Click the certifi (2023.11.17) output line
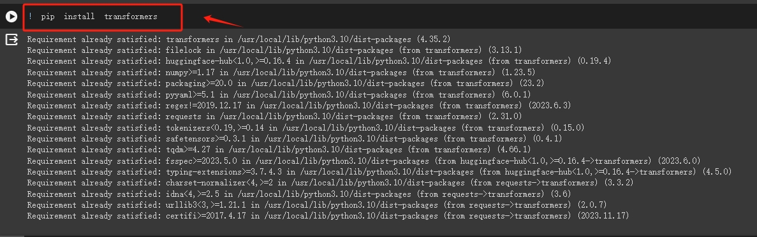757x237 pixels. (328, 216)
